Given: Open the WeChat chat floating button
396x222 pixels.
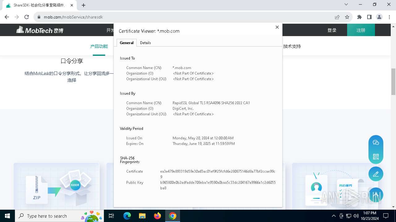Looking at the screenshot, I should click(376, 142).
